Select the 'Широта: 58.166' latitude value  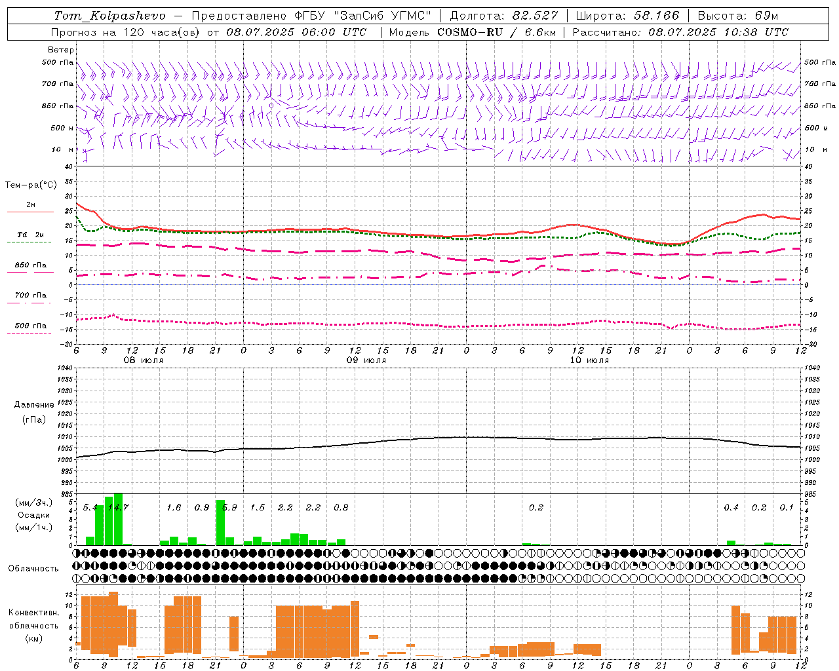628,16
